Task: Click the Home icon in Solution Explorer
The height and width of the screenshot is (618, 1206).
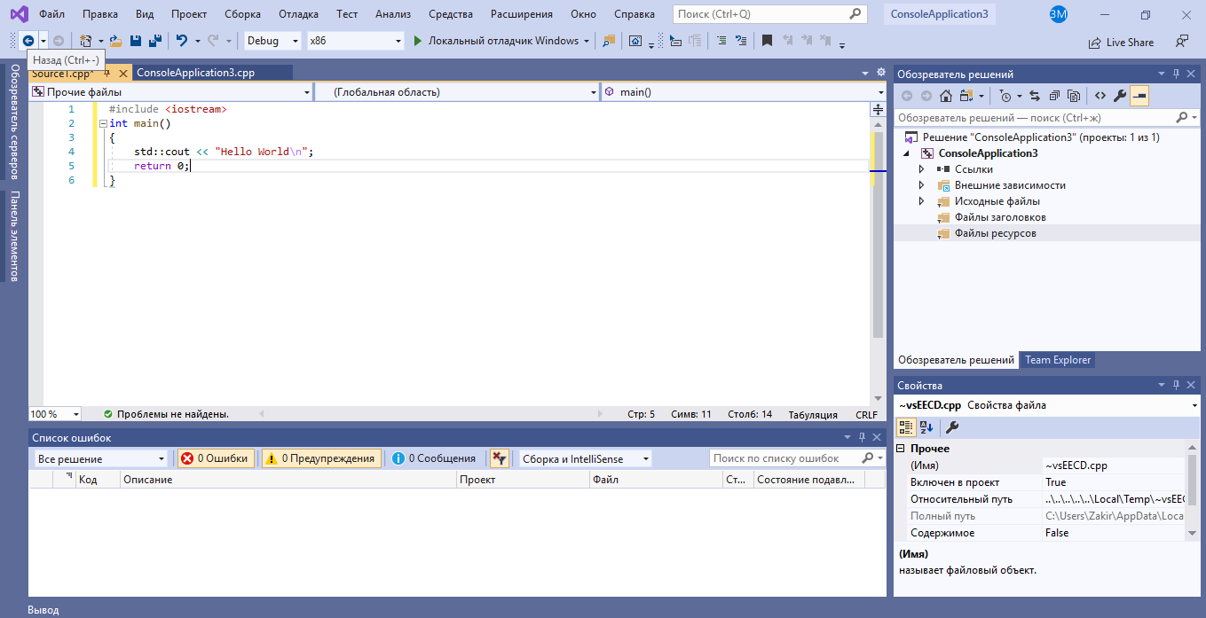Action: tap(946, 96)
